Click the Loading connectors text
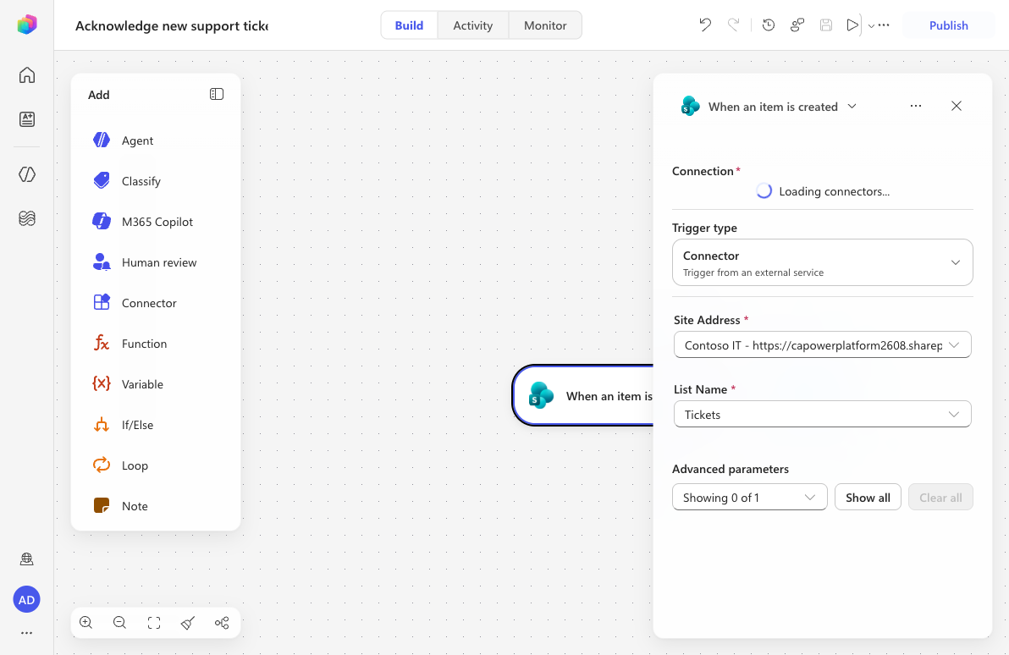 click(x=834, y=191)
